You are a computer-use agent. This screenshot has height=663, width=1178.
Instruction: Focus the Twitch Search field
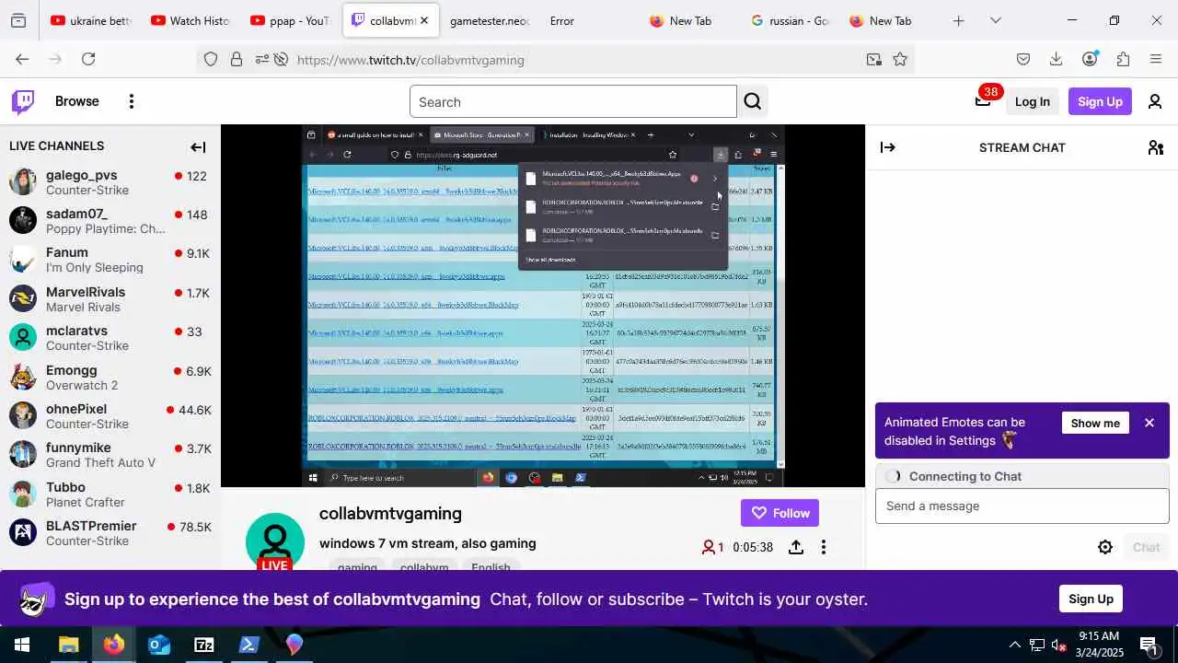pos(573,101)
